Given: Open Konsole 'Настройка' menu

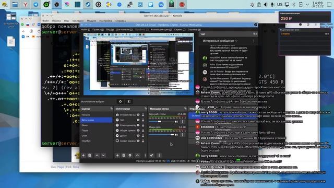Looking at the screenshot, I should 105,21.
